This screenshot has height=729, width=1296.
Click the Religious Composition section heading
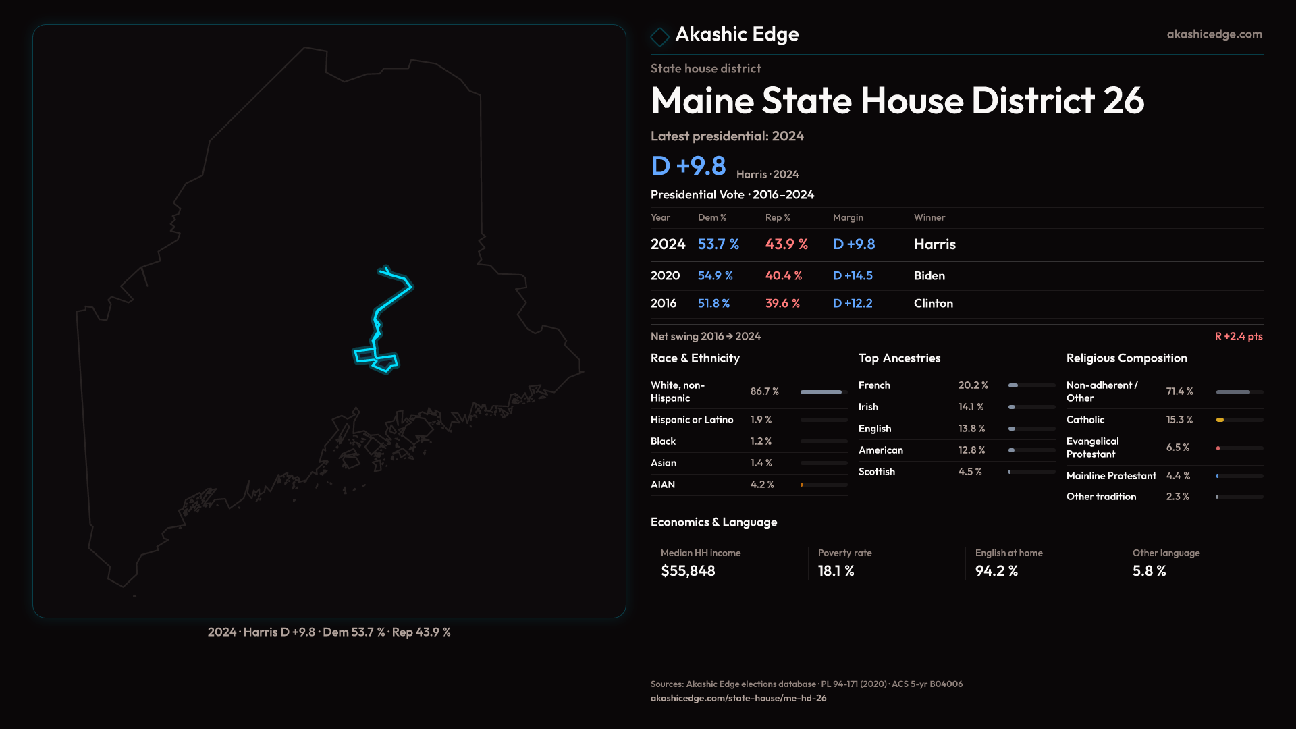pos(1126,358)
